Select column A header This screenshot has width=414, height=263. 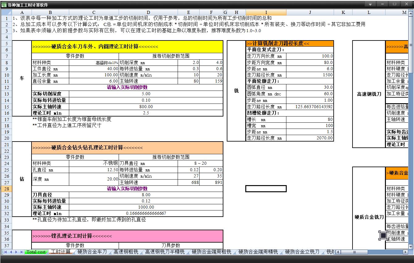coord(22,12)
